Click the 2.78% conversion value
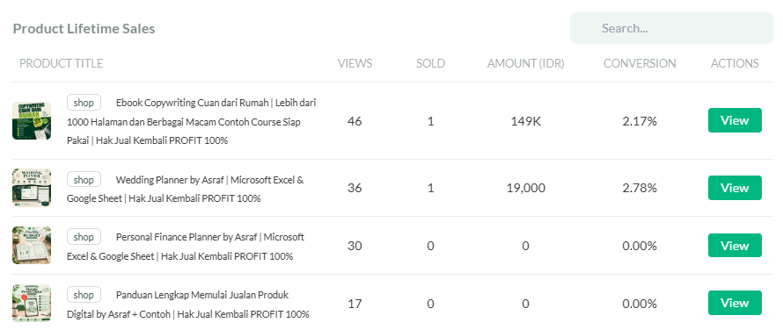783x330 pixels. click(x=640, y=188)
